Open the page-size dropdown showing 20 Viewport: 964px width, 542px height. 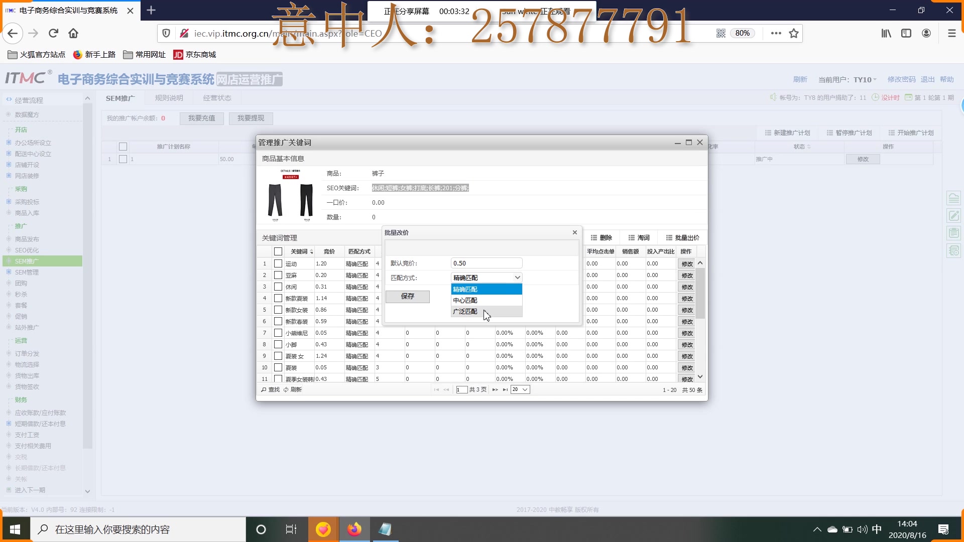520,389
